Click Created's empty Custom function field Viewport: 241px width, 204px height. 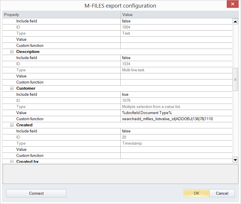176,156
